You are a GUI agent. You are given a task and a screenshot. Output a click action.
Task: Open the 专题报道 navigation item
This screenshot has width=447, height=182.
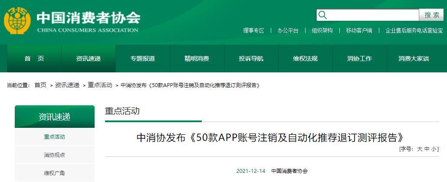click(143, 58)
